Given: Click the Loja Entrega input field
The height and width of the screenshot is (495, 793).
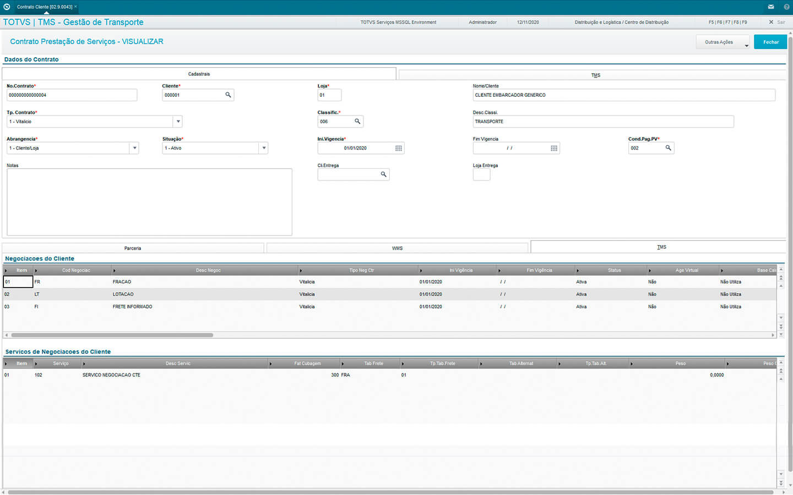Looking at the screenshot, I should 481,174.
